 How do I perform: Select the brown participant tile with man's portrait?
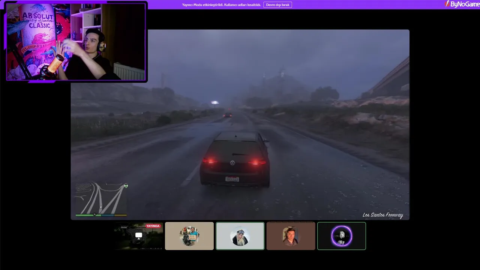click(291, 236)
